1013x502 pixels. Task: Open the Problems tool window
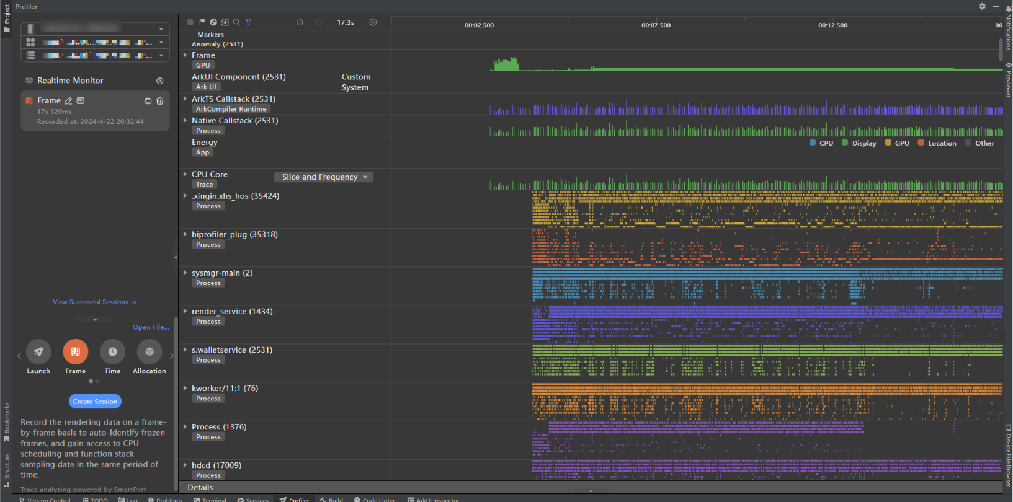coord(165,499)
